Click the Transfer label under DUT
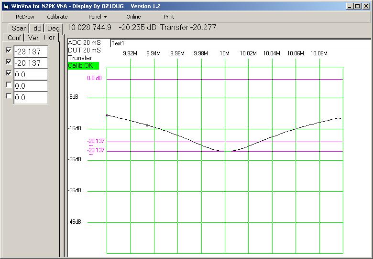Viewport: 373px width, 259px height. pyautogui.click(x=80, y=58)
